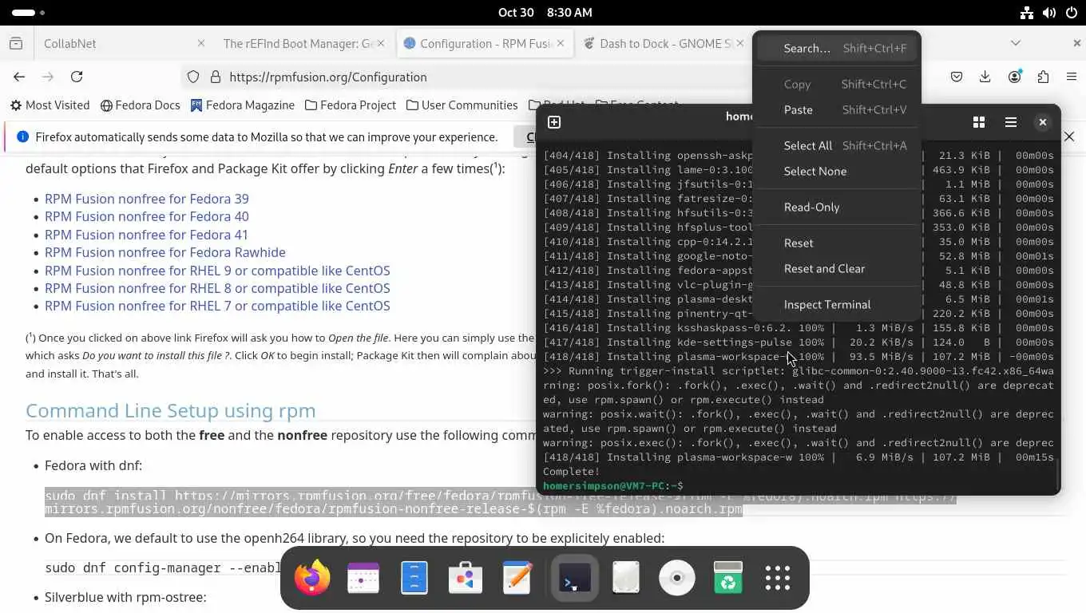Show terminal tab overview grid
This screenshot has height=613, width=1086.
pos(979,122)
